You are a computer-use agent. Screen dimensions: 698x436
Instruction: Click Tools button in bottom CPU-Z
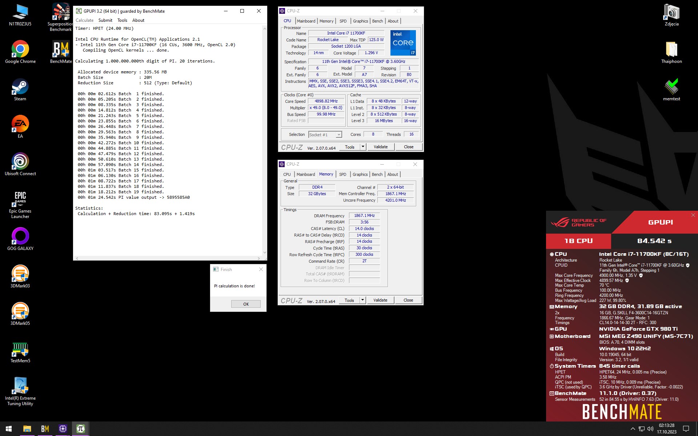(x=349, y=300)
